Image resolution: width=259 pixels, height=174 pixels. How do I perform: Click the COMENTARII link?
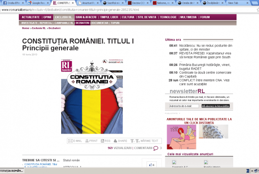click(x=143, y=148)
